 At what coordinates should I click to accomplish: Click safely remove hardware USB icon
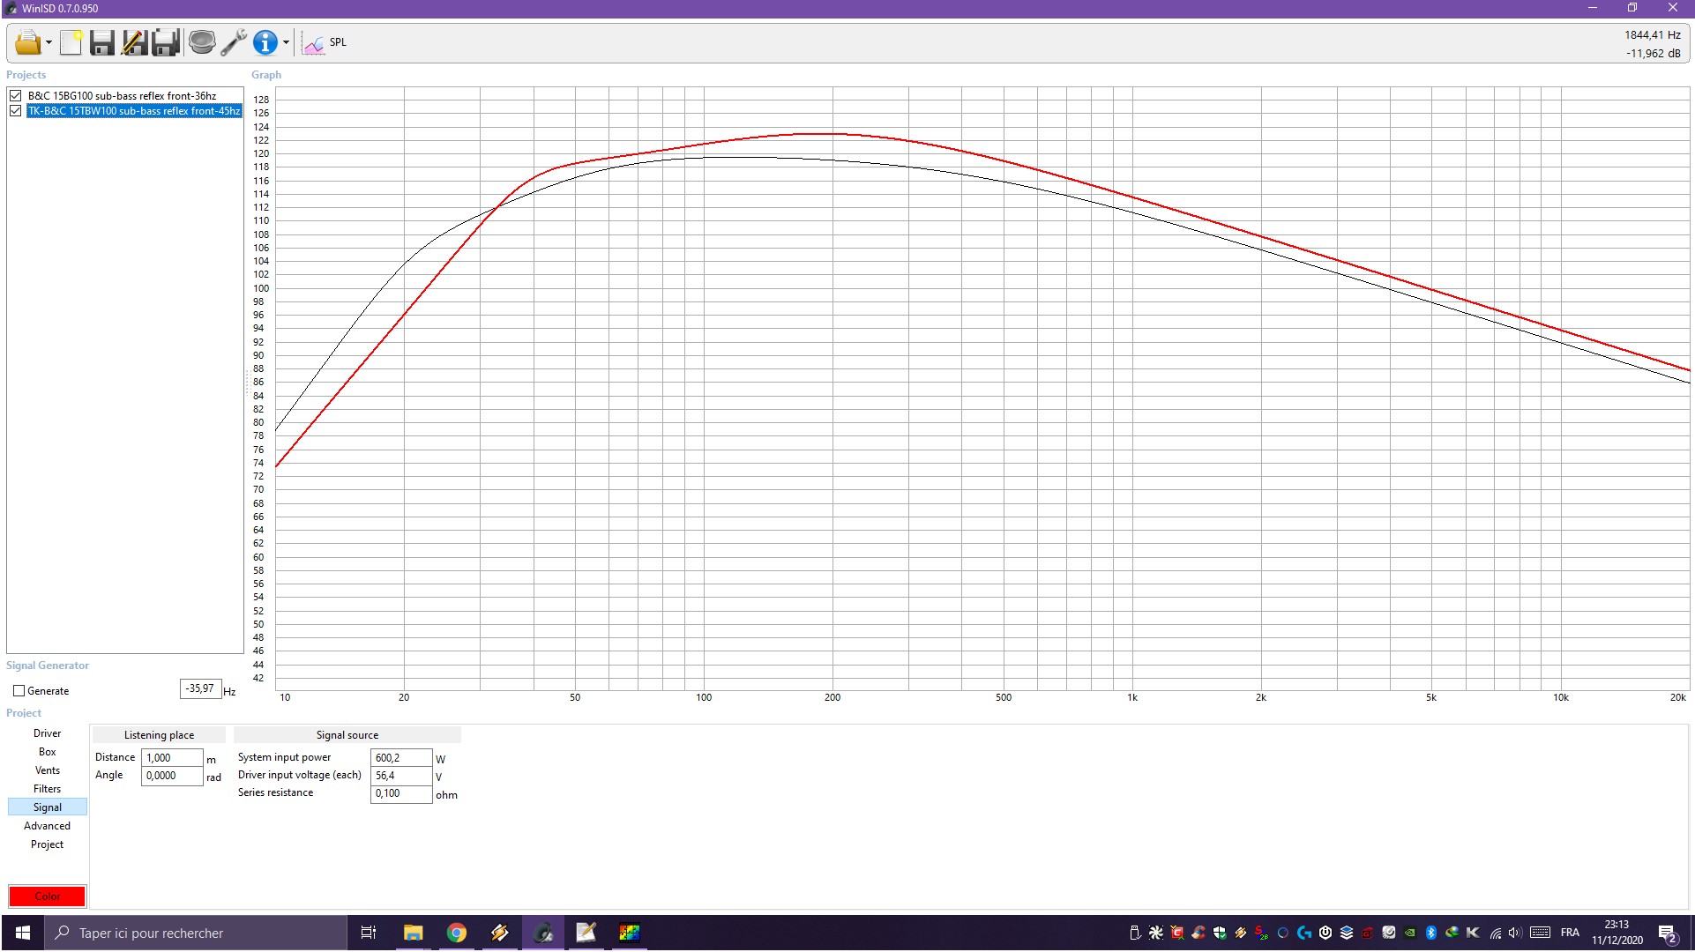click(x=1135, y=933)
